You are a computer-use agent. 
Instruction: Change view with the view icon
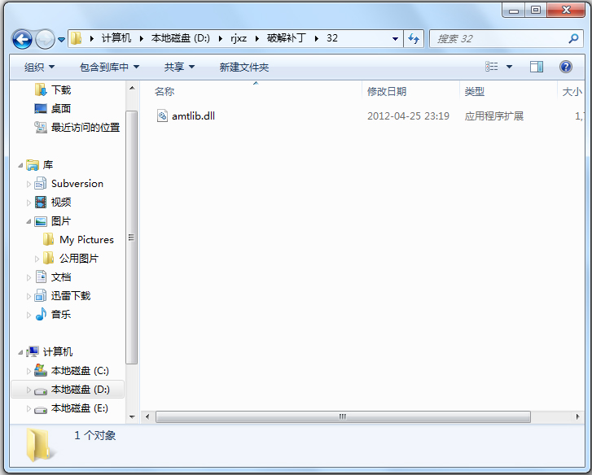click(491, 67)
